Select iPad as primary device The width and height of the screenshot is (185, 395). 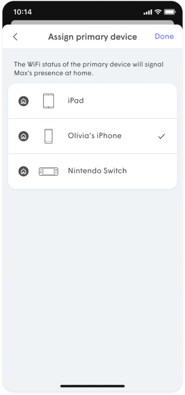click(92, 101)
